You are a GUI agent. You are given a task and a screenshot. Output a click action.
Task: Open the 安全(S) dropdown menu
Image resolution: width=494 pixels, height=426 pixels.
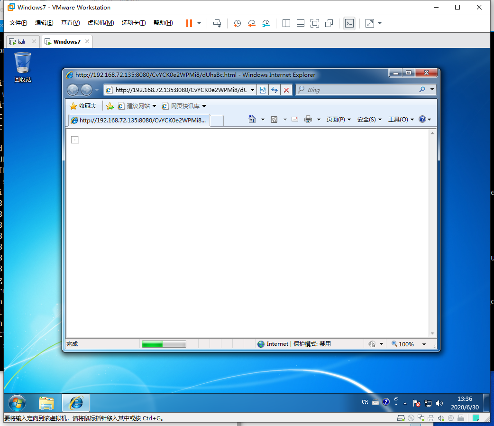pyautogui.click(x=369, y=120)
